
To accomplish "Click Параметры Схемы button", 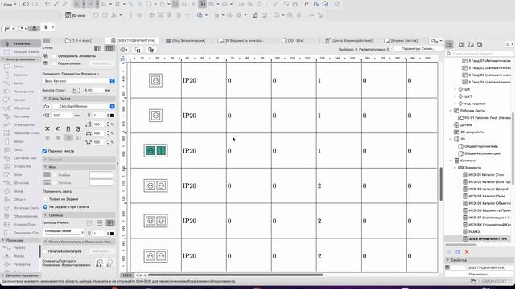I will (418, 48).
